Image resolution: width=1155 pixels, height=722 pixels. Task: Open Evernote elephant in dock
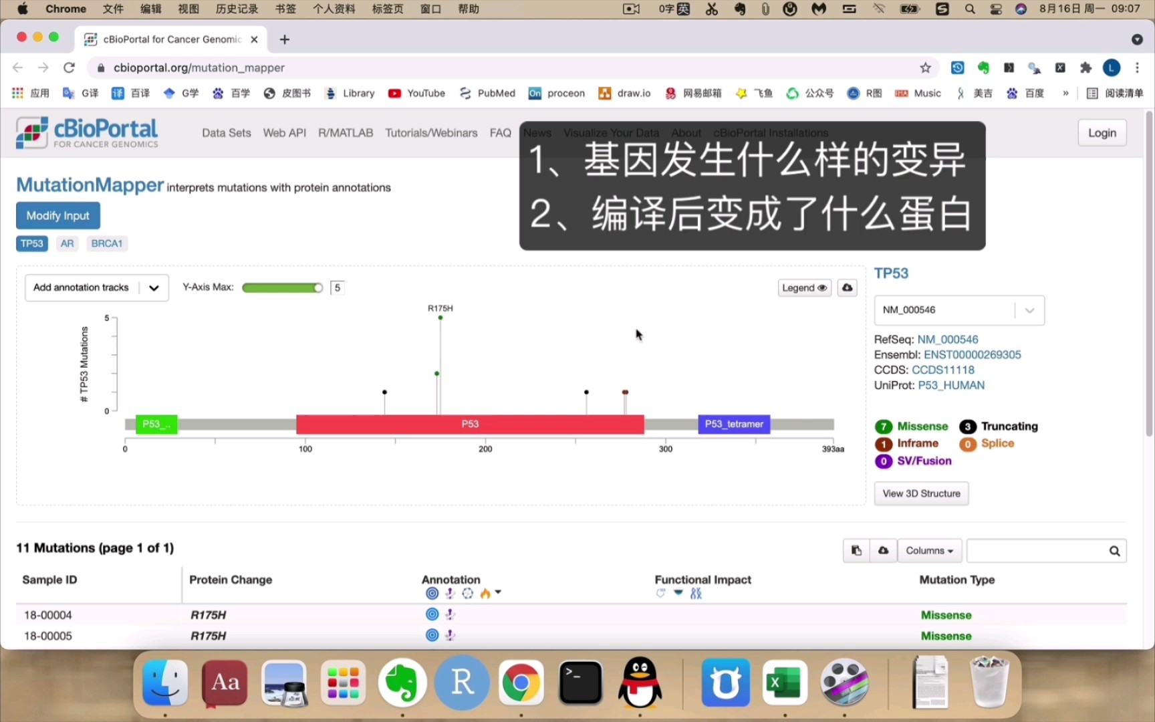[402, 683]
